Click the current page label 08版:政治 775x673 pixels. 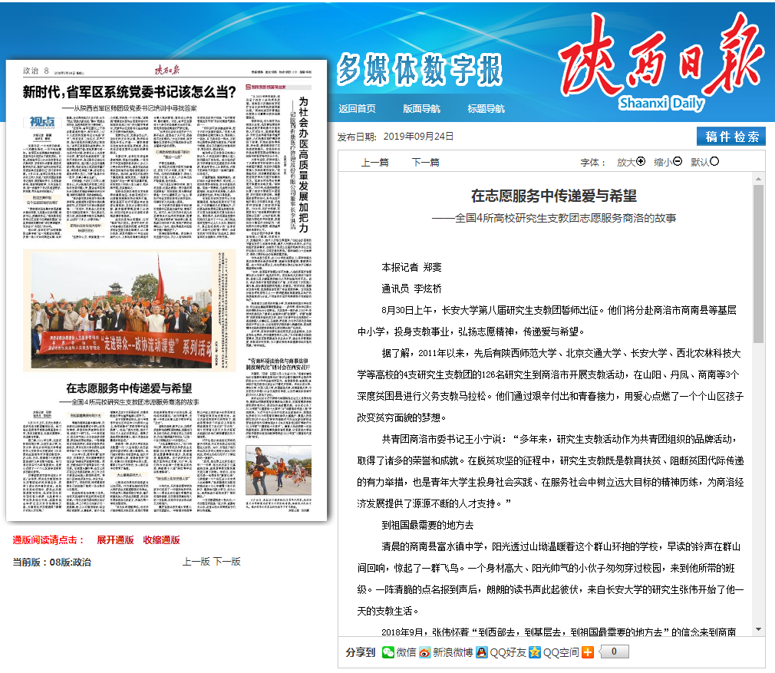pos(70,562)
